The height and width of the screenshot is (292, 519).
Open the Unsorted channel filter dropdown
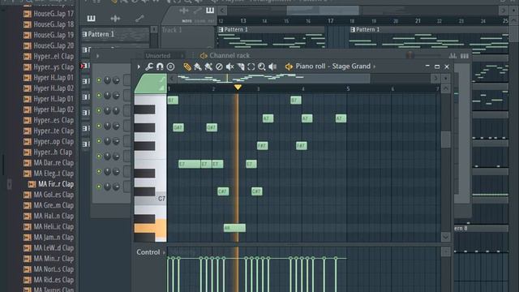(x=165, y=56)
